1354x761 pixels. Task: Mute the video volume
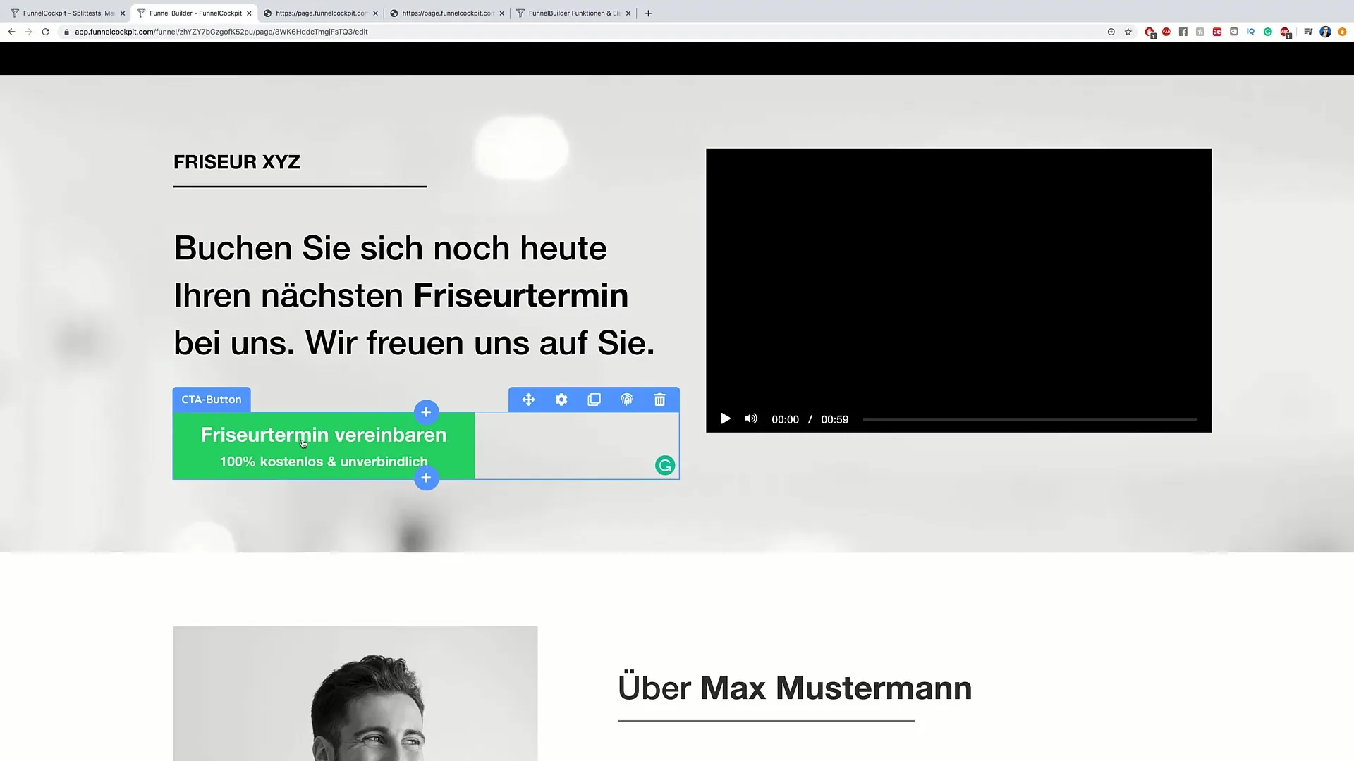751,419
